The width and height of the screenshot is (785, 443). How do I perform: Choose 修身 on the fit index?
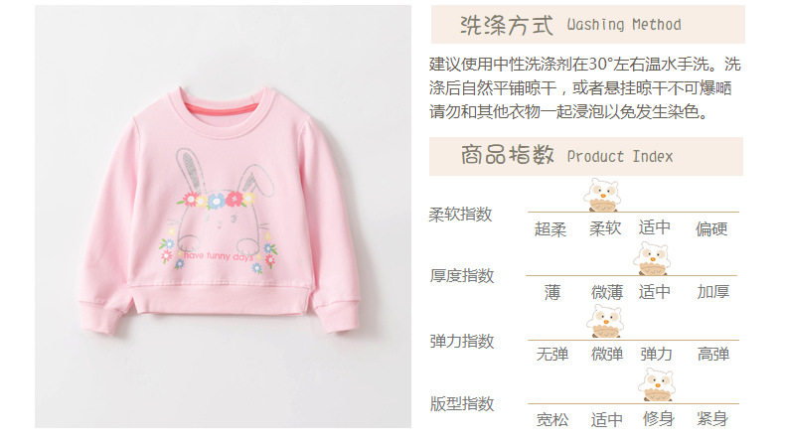coord(659,418)
